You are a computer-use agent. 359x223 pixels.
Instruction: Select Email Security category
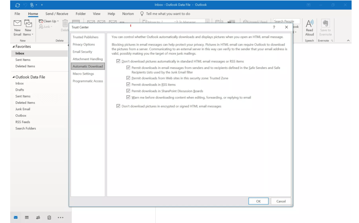point(88,52)
